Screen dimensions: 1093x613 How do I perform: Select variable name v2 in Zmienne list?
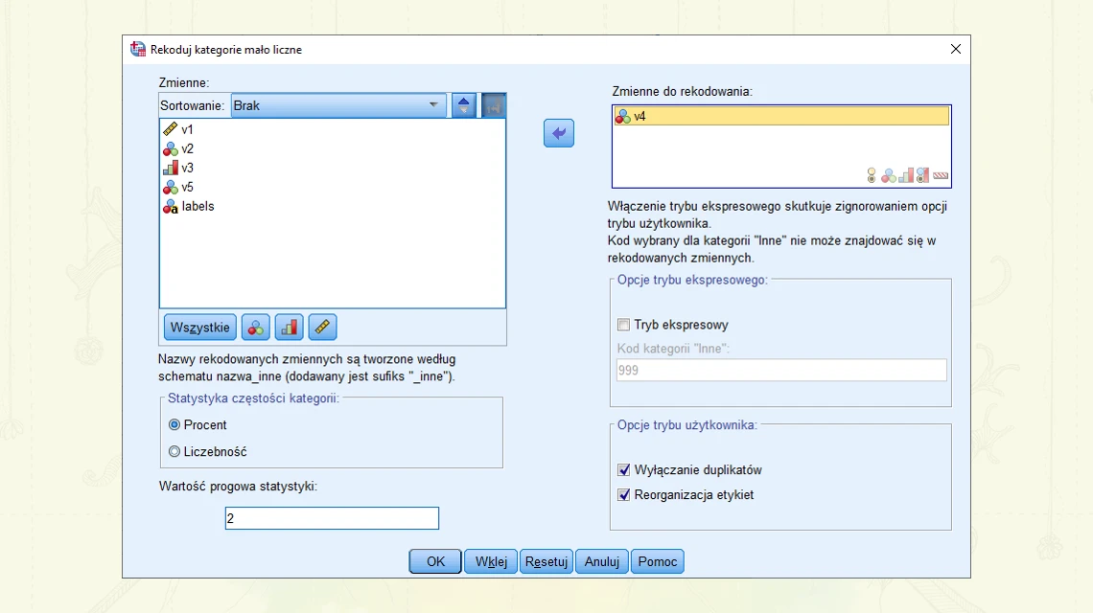point(188,149)
